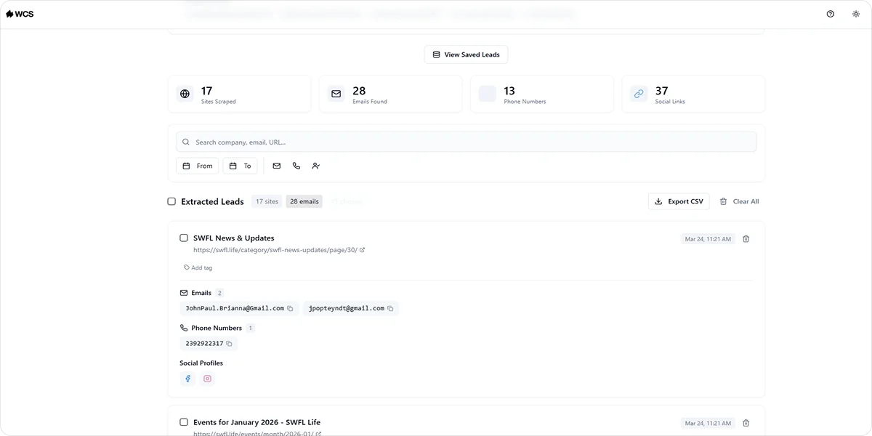Click the 13 Phone Numbers stat card
Screen dimensions: 872x436
coord(541,94)
